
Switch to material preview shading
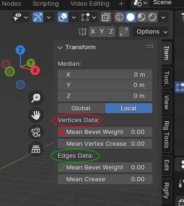141,17
